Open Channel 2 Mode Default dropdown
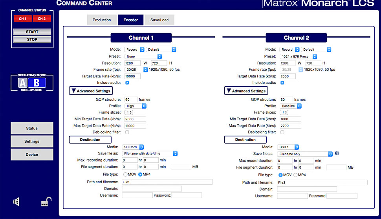The height and width of the screenshot is (219, 381). point(316,50)
